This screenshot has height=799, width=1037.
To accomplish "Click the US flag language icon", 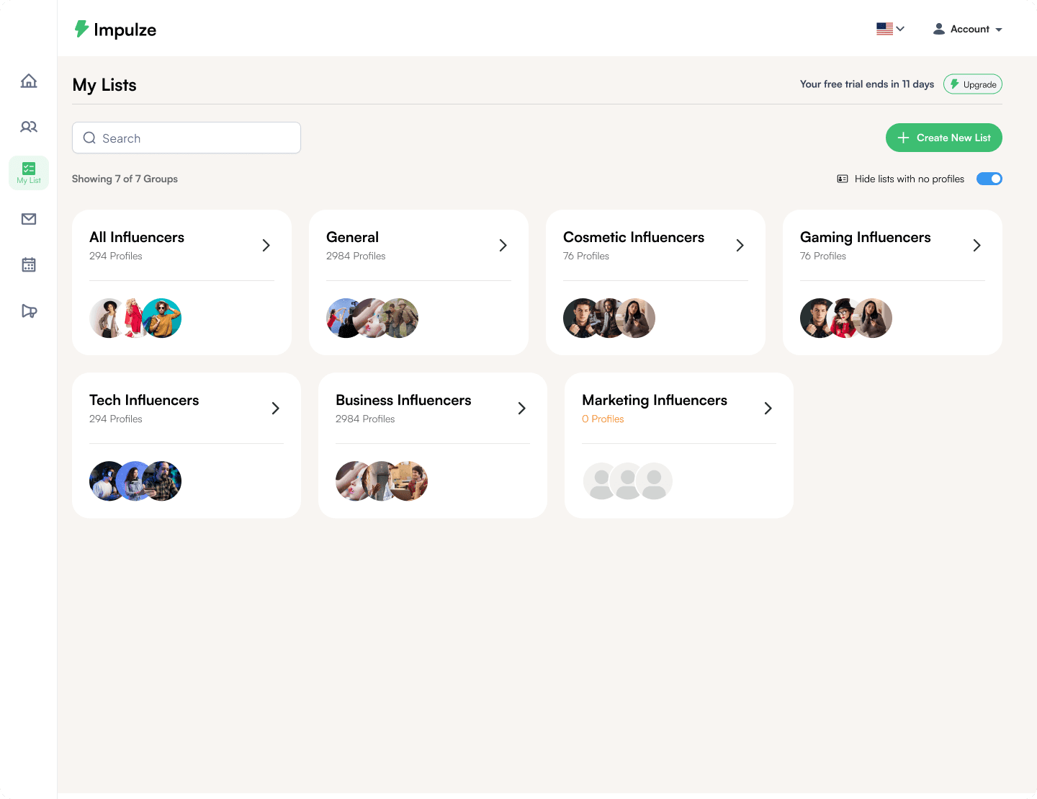I will click(884, 29).
